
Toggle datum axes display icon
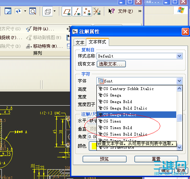(77, 11)
